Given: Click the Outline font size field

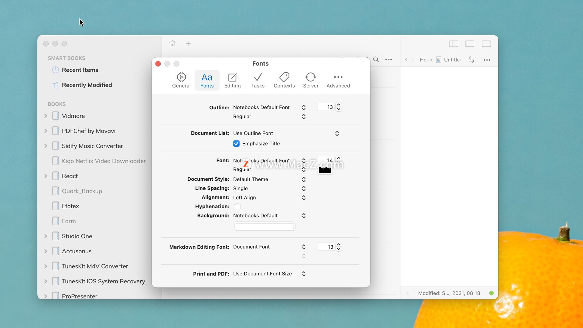Looking at the screenshot, I should point(326,107).
